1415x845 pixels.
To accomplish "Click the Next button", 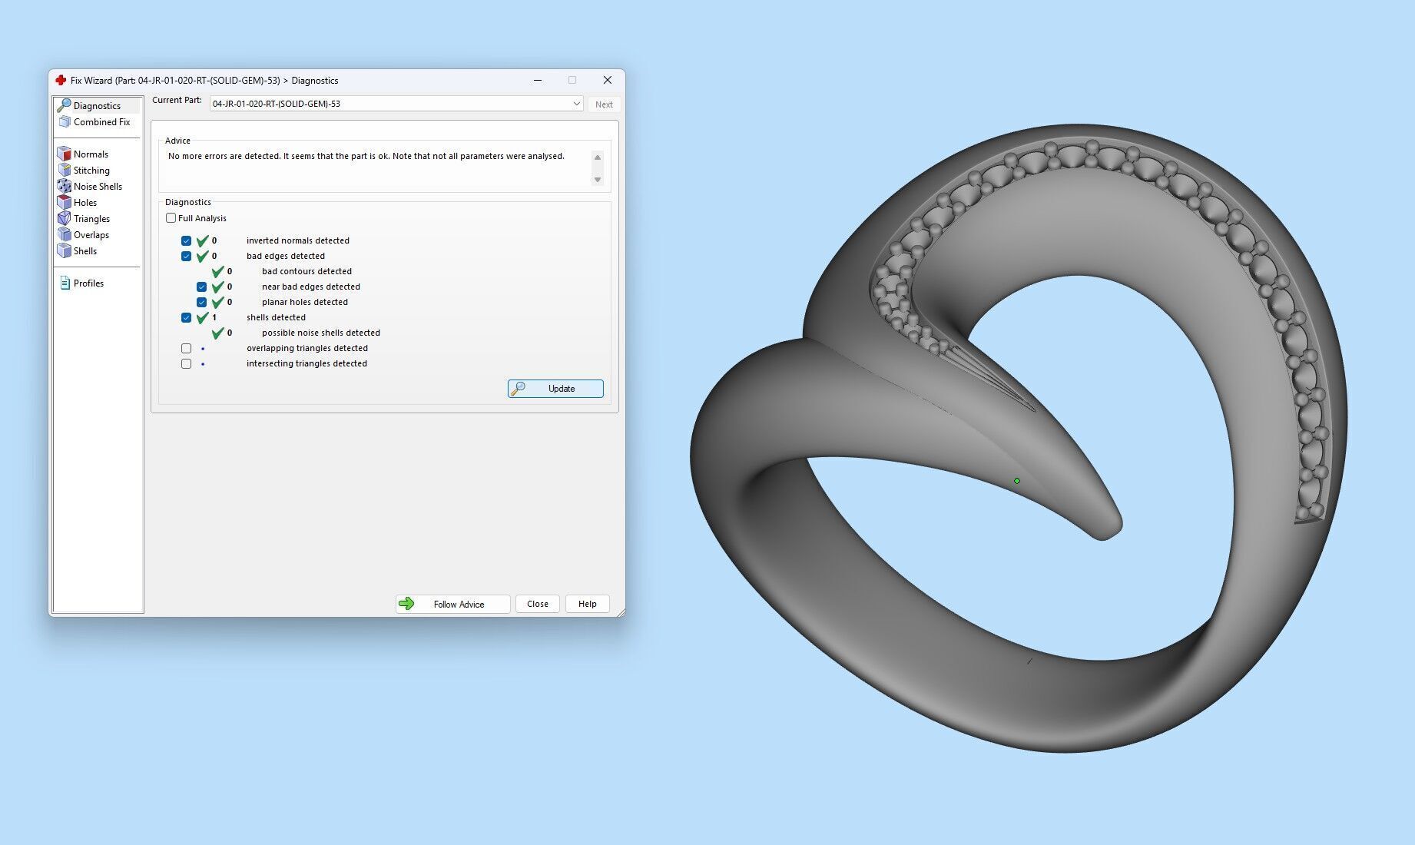I will pos(604,104).
